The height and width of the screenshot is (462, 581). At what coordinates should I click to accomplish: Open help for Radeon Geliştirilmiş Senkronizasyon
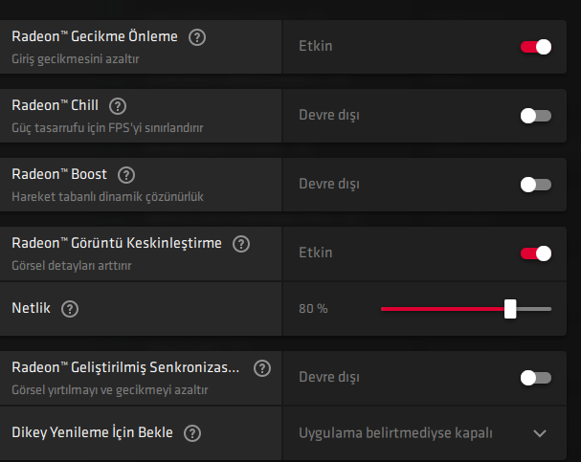(x=262, y=367)
